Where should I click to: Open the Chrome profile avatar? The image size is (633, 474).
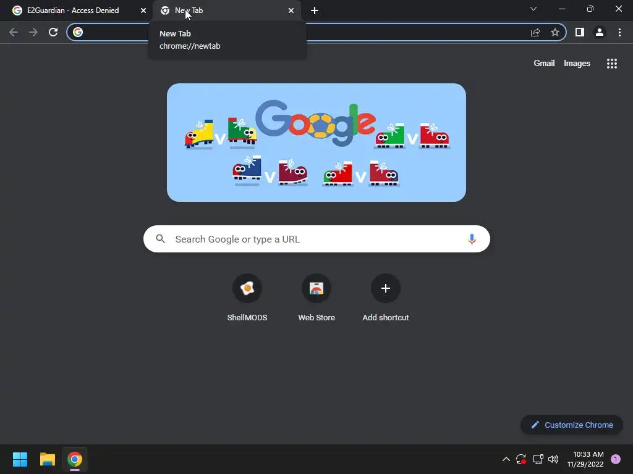coord(600,32)
